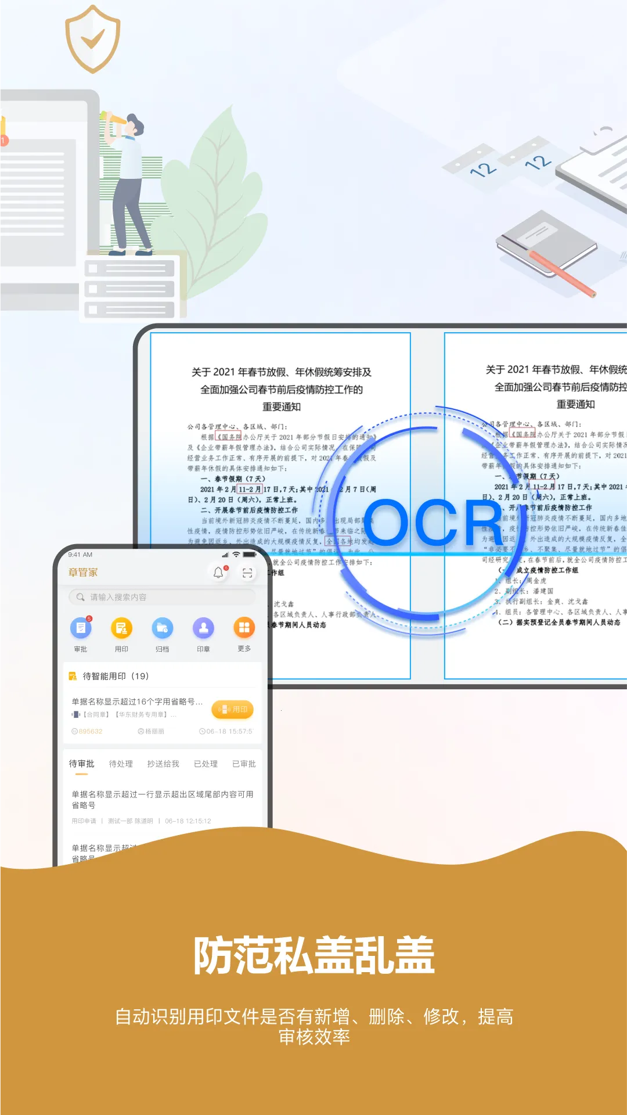Go to the 已审批 tab
Viewport: 627px width, 1115px height.
pos(244,764)
